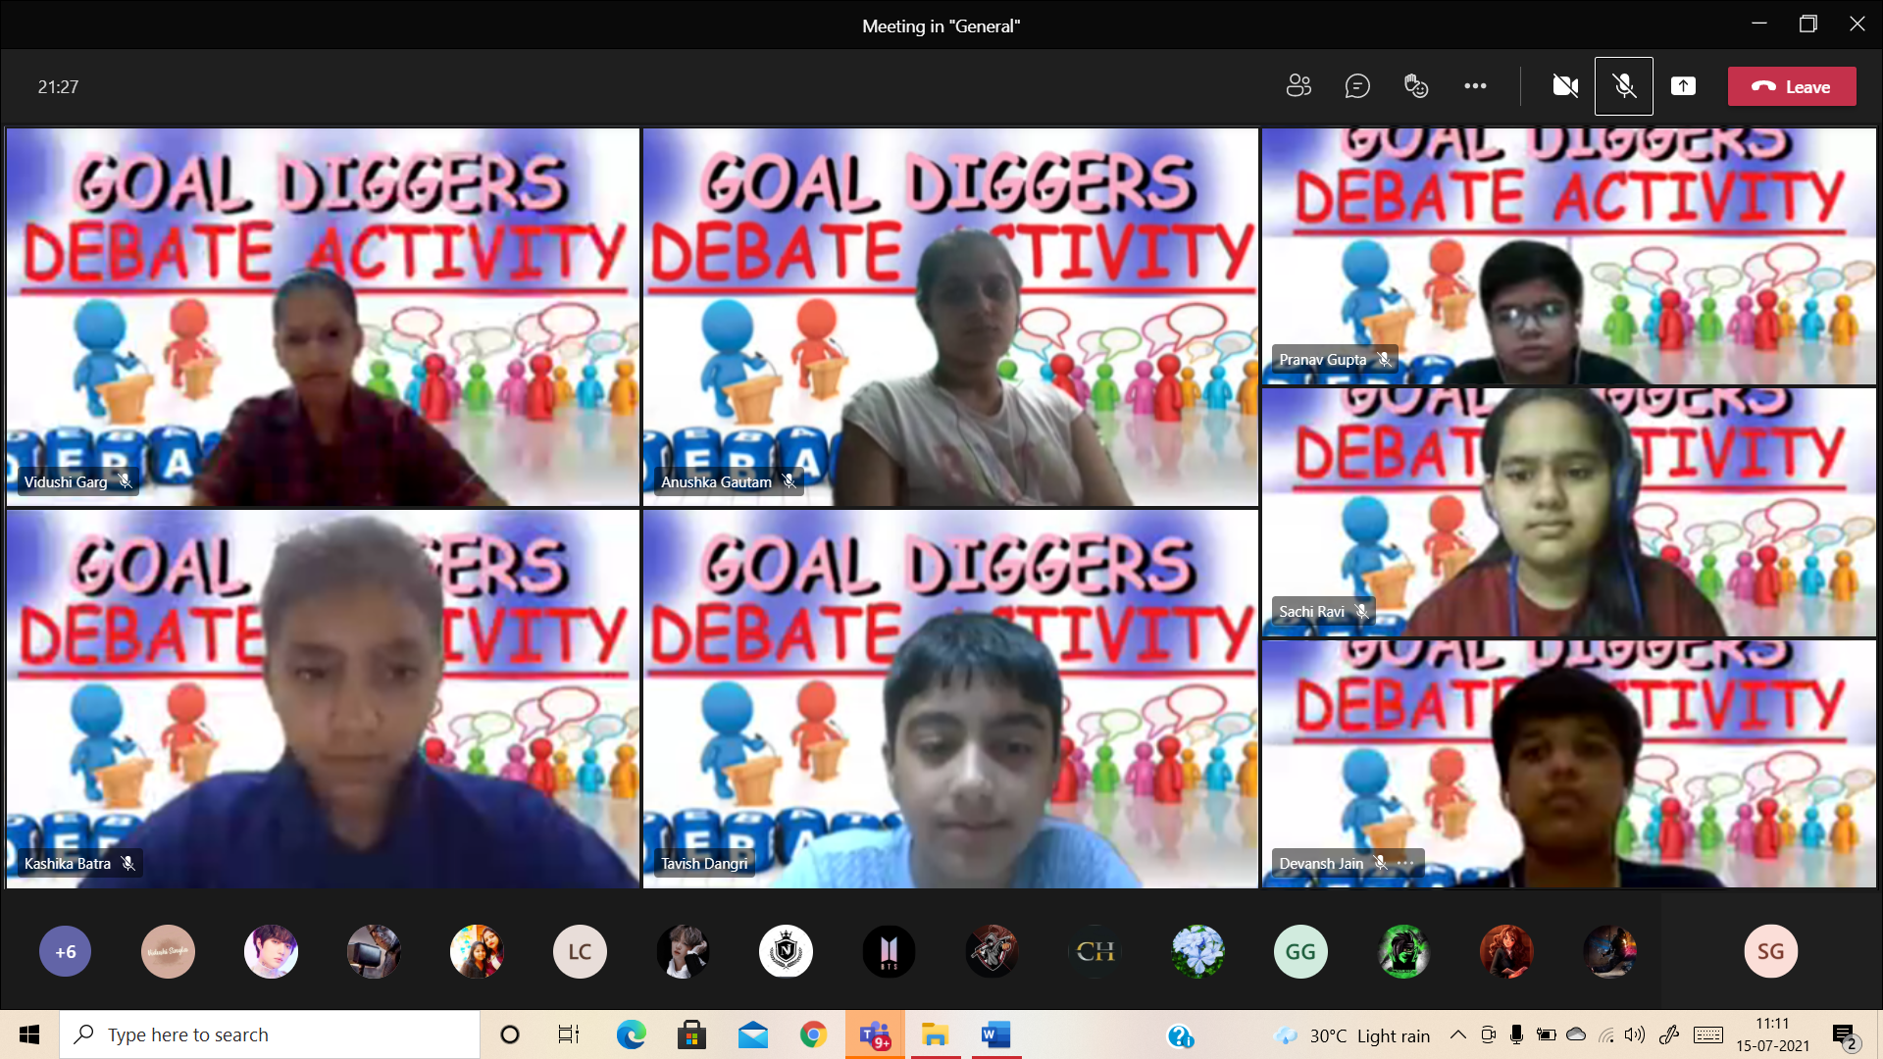Open the share content tray
Image resolution: width=1883 pixels, height=1059 pixels.
tap(1683, 86)
